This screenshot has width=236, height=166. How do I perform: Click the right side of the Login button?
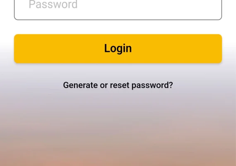tap(188, 49)
